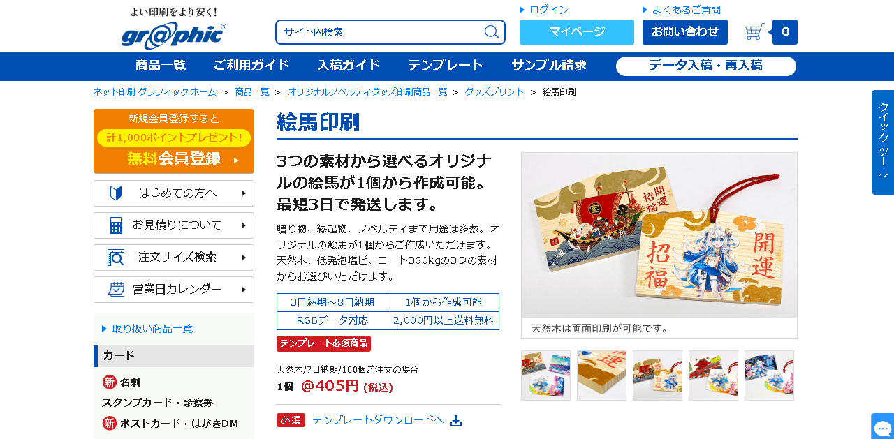Open the 入稿ガイド menu item

(x=349, y=66)
